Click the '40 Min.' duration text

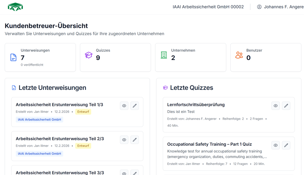(173, 126)
